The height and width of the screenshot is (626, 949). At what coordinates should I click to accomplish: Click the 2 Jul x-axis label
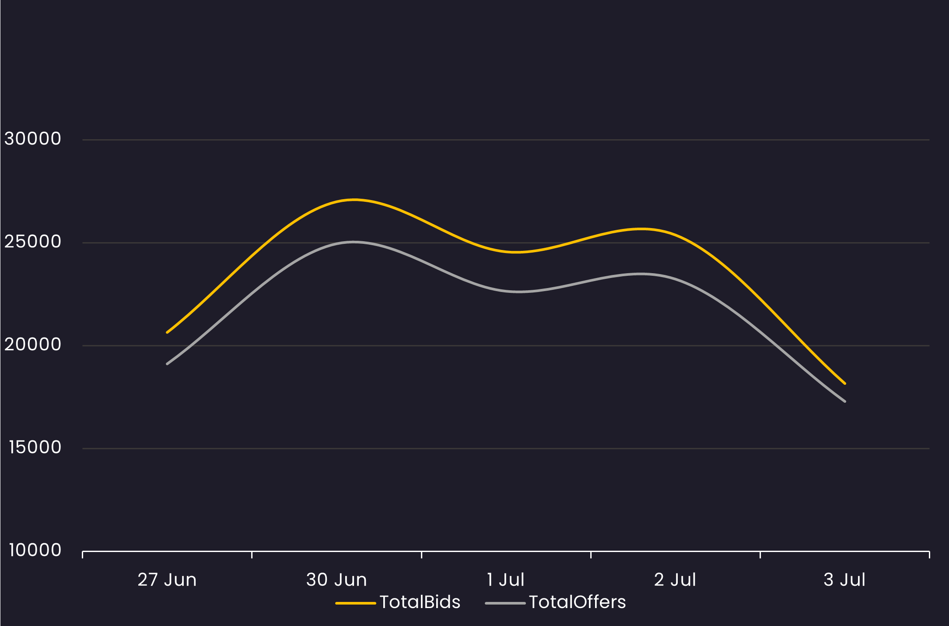(675, 580)
